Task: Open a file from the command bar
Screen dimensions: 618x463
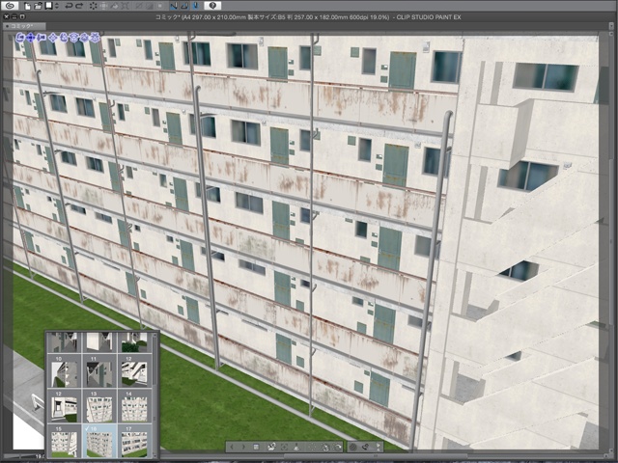Action: (x=38, y=6)
